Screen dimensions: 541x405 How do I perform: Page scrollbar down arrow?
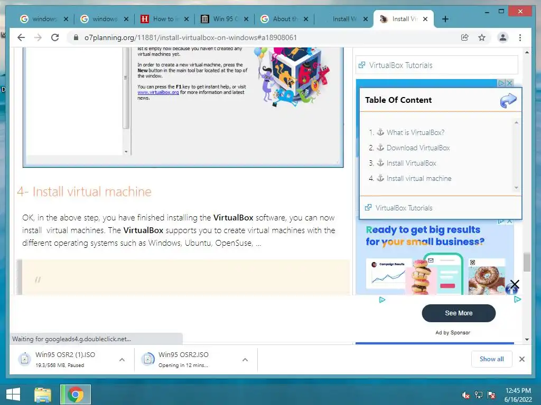(x=527, y=340)
